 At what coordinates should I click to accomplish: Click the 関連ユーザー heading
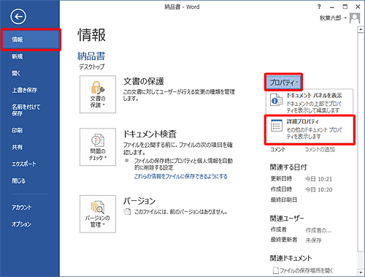coord(287,219)
